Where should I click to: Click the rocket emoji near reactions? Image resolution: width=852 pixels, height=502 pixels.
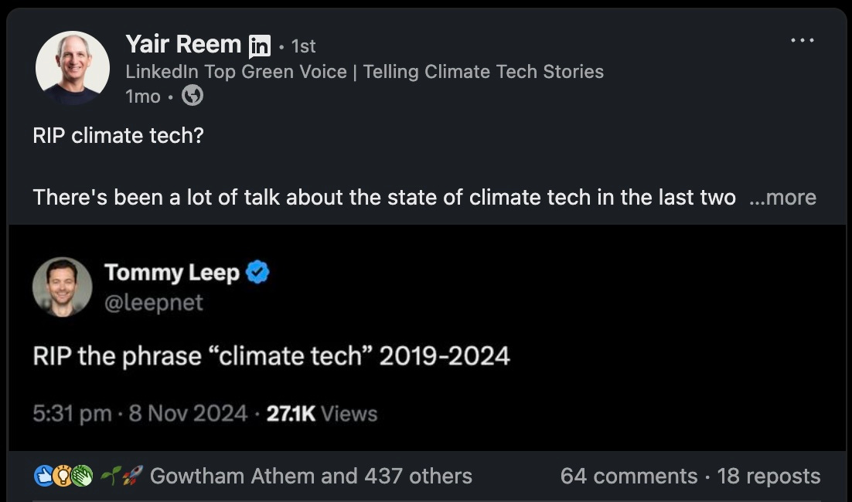[132, 476]
